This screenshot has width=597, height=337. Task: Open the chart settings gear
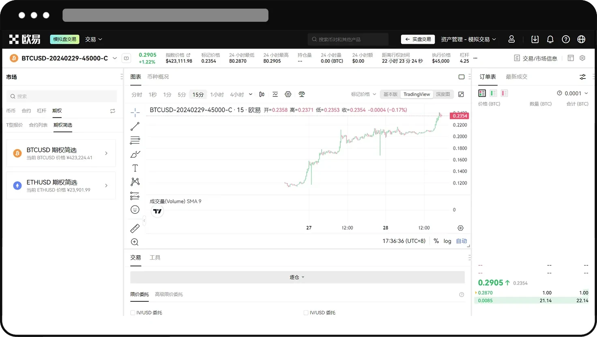(x=288, y=94)
